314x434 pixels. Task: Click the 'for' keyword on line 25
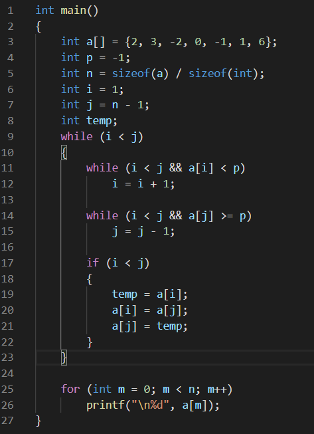[x=70, y=389]
